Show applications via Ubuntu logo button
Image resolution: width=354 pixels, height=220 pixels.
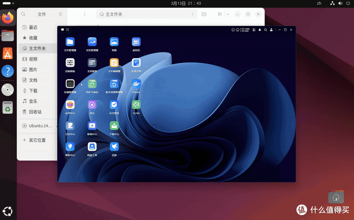(8, 211)
